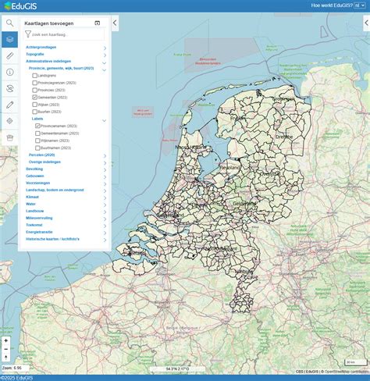370x381 pixels.
Task: Activate the measure ruler tool
Action: point(9,55)
